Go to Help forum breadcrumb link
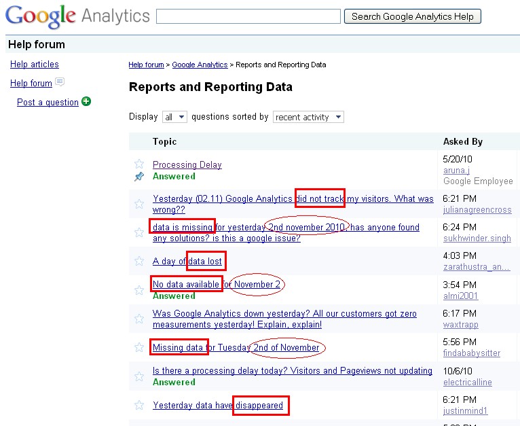The width and height of the screenshot is (520, 426). point(146,65)
